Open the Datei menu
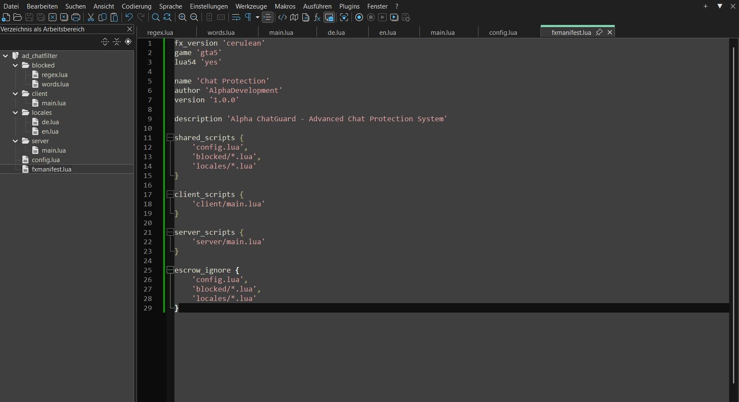 (11, 6)
